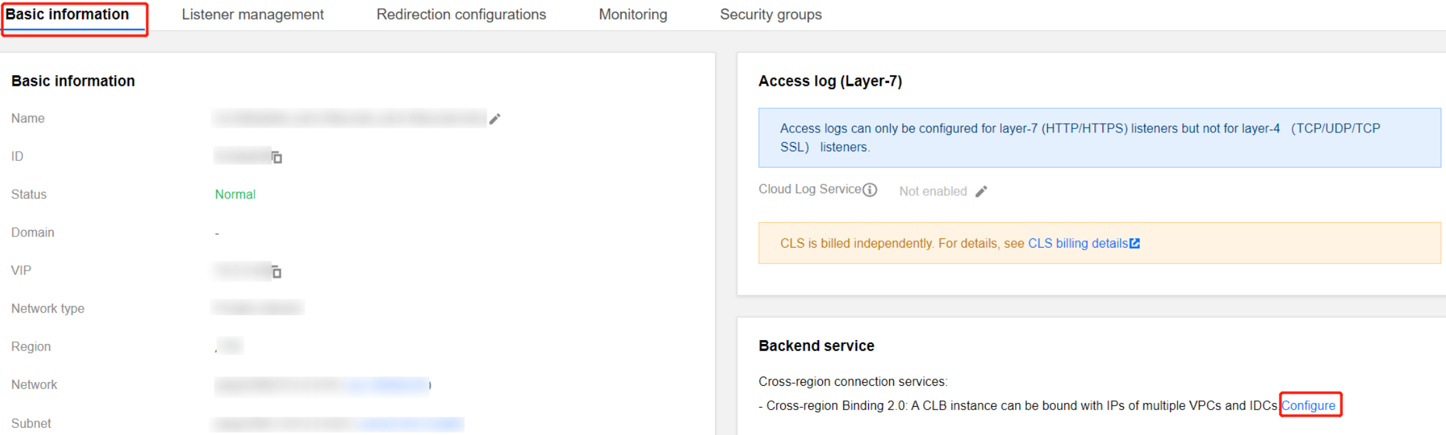
Task: Copy the ID using its copy icon
Action: pyautogui.click(x=277, y=157)
